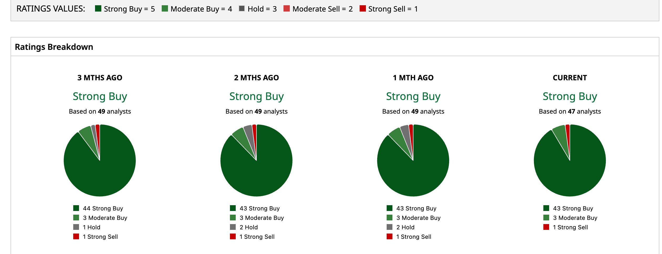Click the Moderate Sell swatch in Ratings Values

[x=287, y=9]
